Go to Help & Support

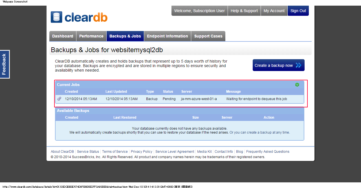pos(244,11)
